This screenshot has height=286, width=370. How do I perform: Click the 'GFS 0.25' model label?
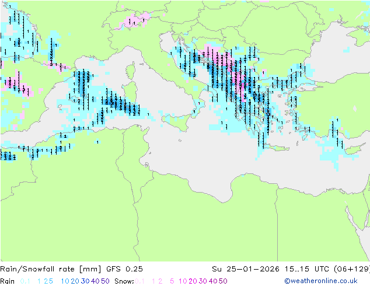(124, 269)
